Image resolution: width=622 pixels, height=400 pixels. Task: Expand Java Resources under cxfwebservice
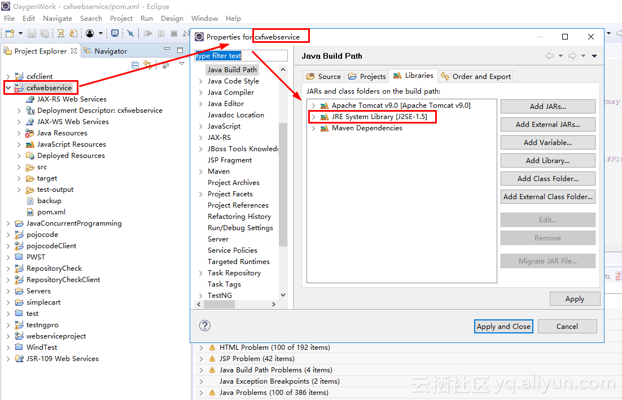(x=19, y=133)
